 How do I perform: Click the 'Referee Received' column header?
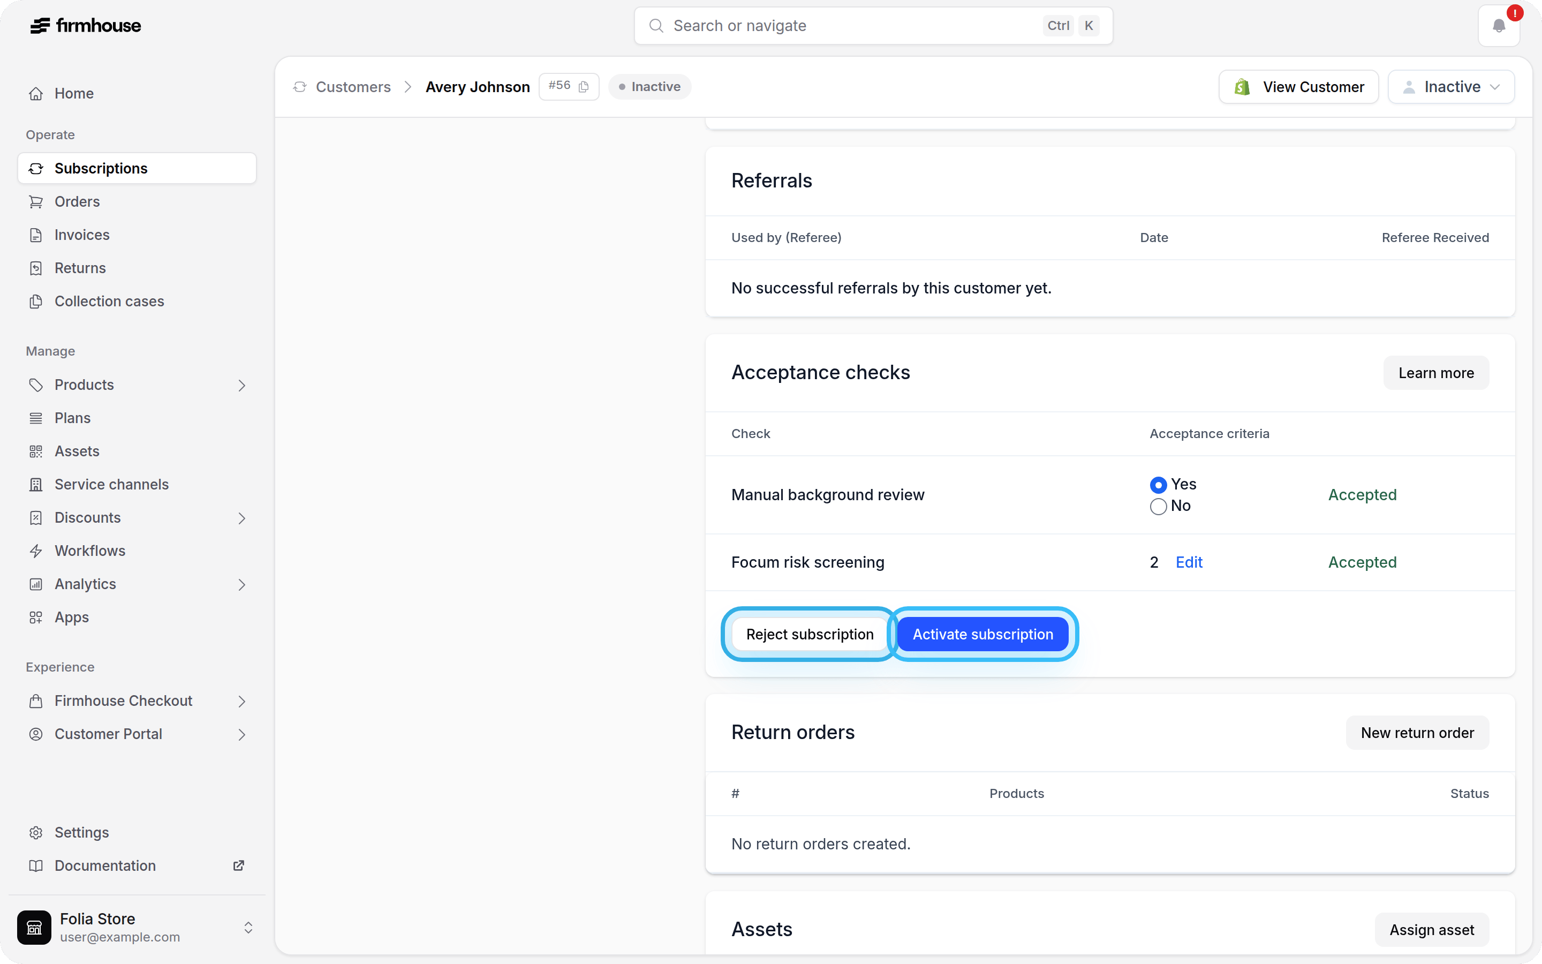tap(1435, 238)
